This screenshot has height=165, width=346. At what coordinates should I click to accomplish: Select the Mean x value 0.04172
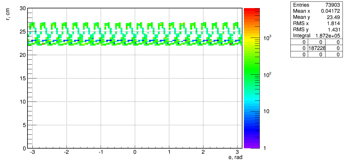(x=330, y=11)
